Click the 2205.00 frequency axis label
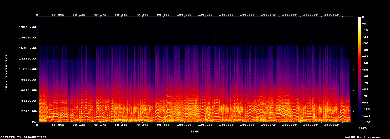 (28, 111)
